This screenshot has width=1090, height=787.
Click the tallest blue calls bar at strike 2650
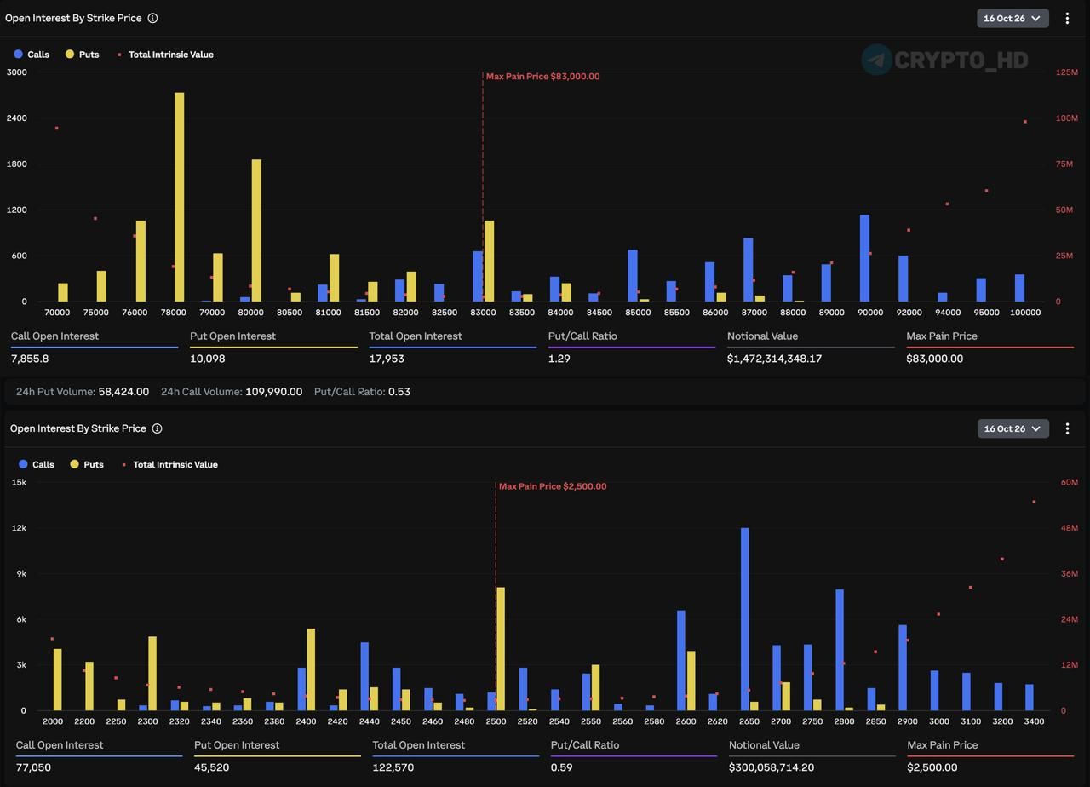click(745, 619)
